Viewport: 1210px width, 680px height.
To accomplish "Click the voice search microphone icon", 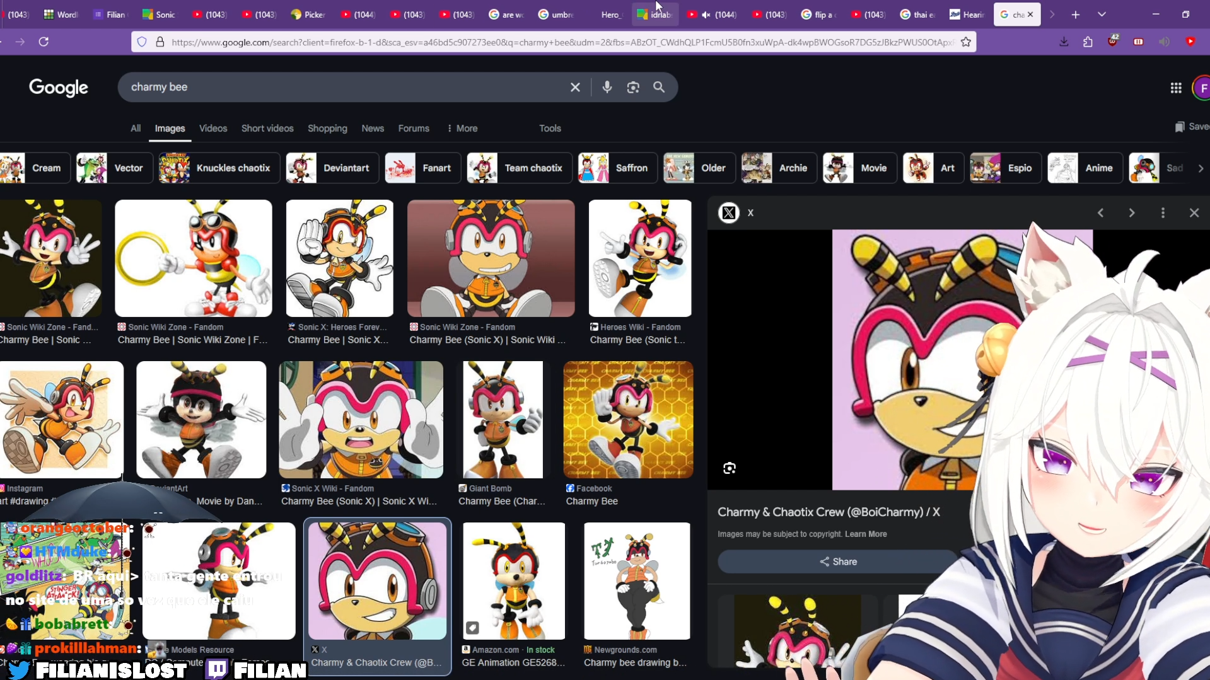I will [x=607, y=87].
